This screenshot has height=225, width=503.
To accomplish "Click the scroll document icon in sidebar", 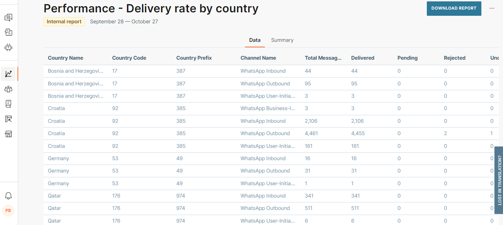I will tap(9, 104).
